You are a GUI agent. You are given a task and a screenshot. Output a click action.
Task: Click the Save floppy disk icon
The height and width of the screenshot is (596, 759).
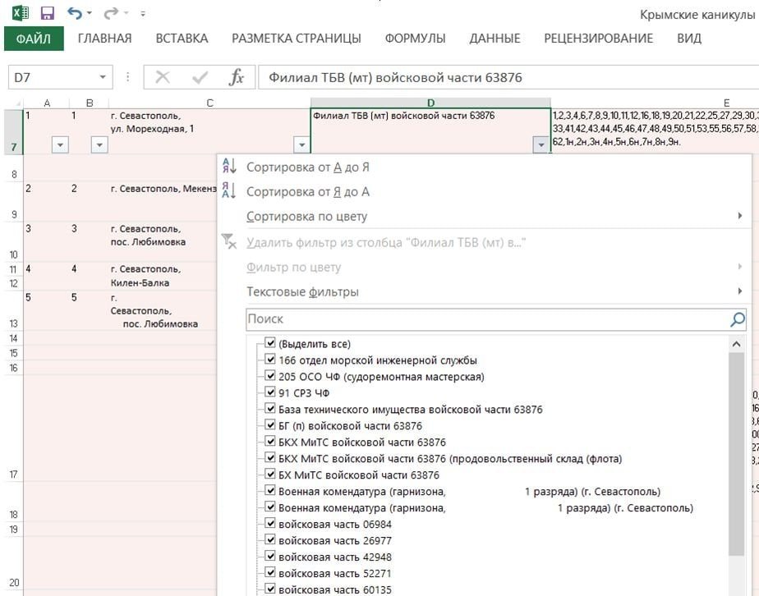47,13
